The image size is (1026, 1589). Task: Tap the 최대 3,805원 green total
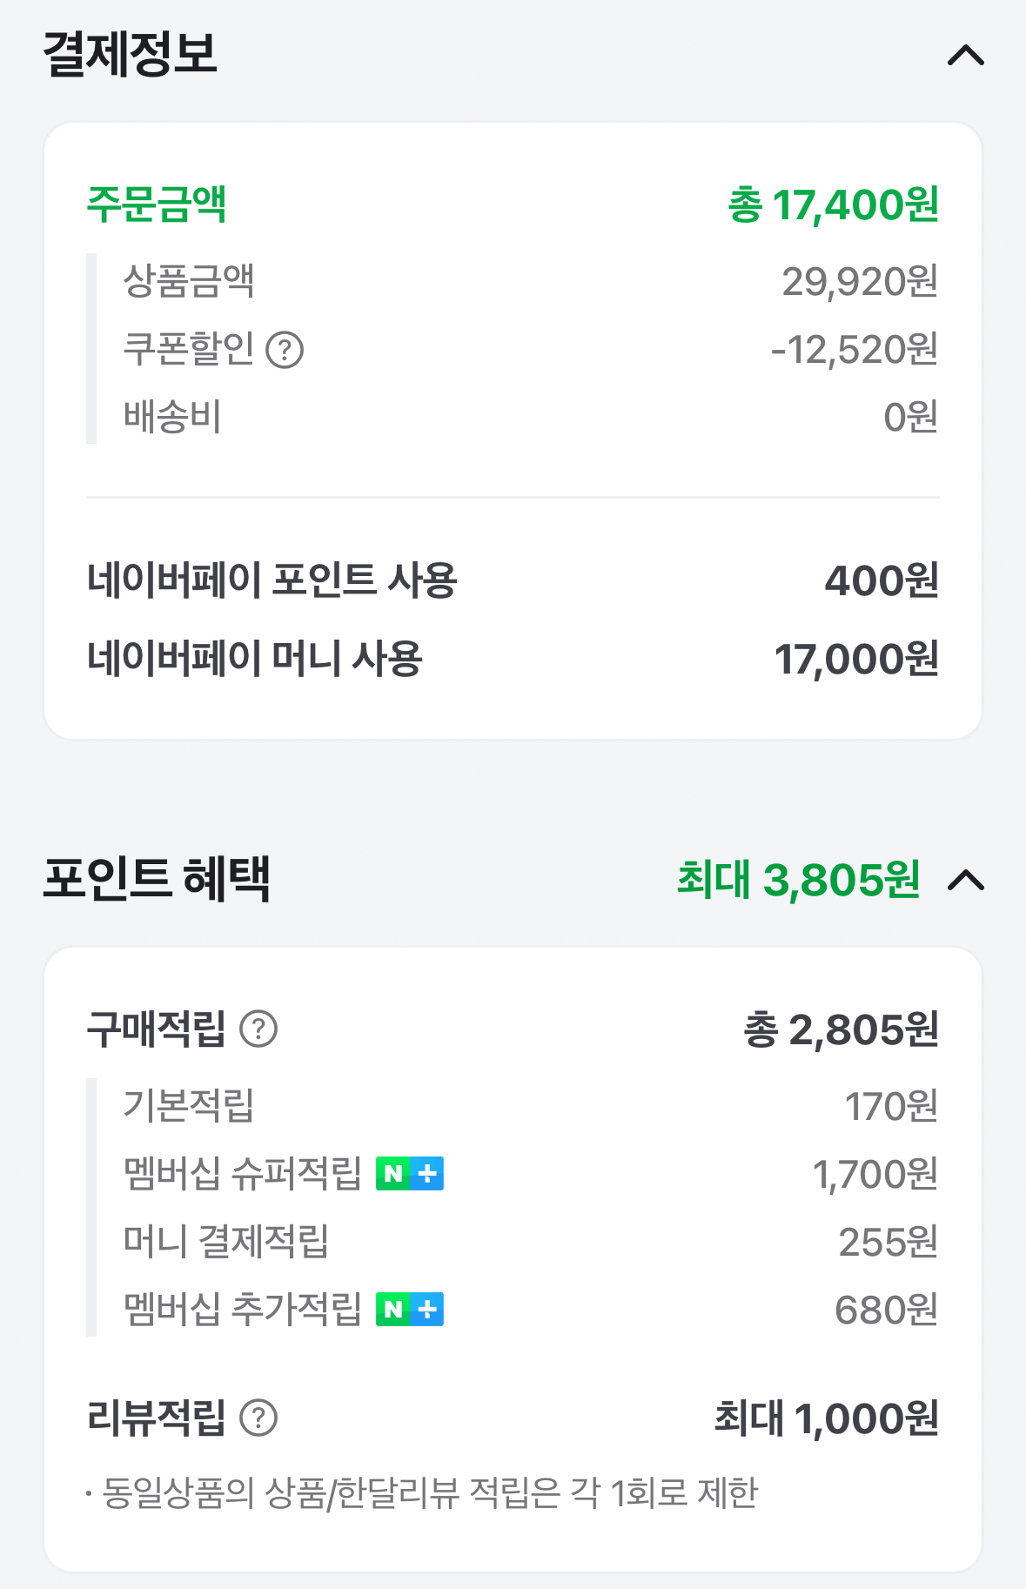pyautogui.click(x=798, y=880)
